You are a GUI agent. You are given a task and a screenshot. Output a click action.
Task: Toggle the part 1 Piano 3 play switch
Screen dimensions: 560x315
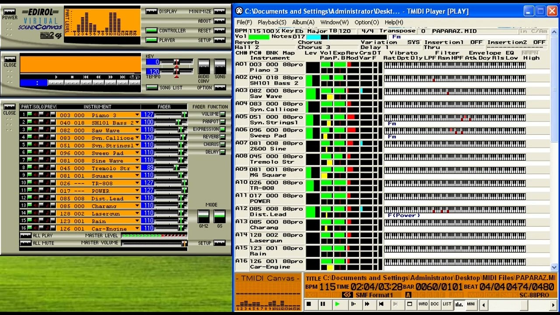pos(29,115)
